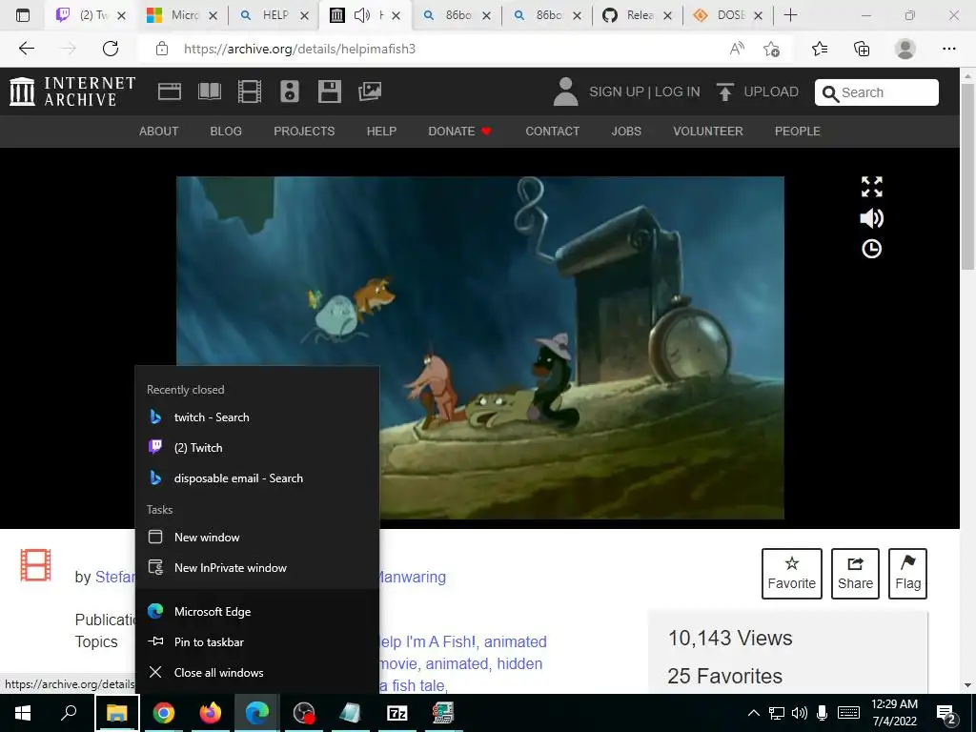Screen dimensions: 976x732
Task: Open the Internet Archive texts book icon
Action: 209,91
